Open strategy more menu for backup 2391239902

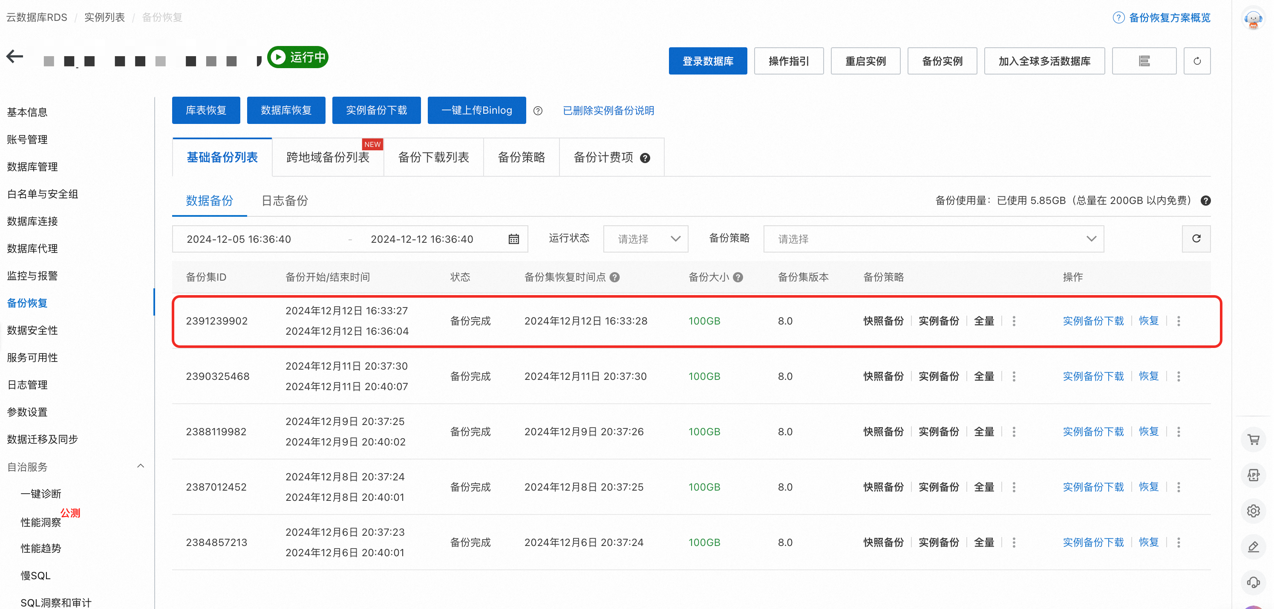pyautogui.click(x=1014, y=321)
